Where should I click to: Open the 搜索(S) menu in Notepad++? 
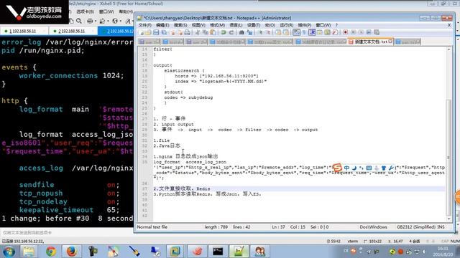(x=180, y=25)
